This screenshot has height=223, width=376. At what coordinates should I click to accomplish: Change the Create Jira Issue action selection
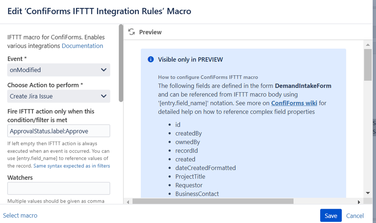(x=58, y=96)
